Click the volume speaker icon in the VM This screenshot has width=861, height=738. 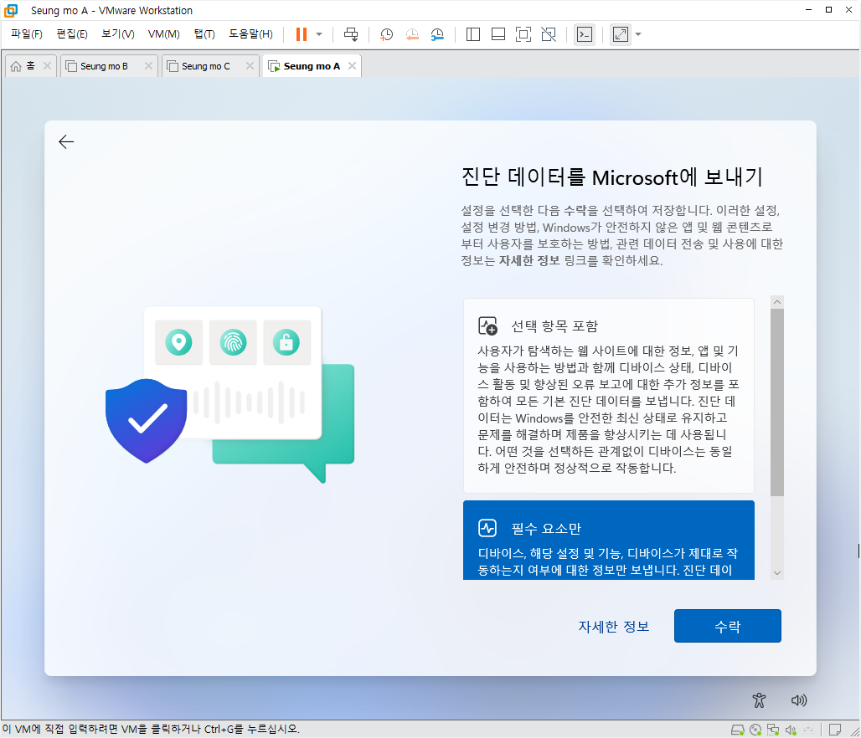(798, 700)
